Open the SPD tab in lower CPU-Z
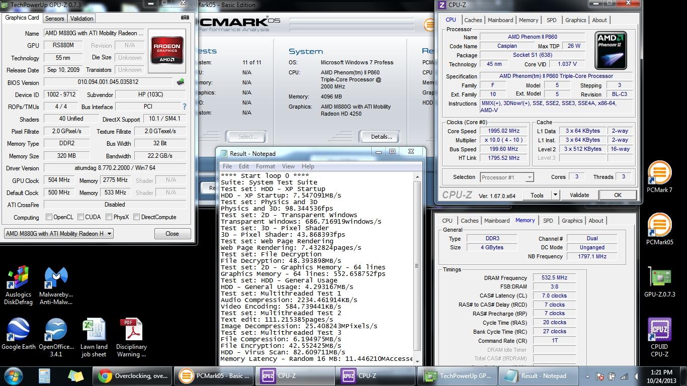This screenshot has height=386, width=687. tap(548, 221)
